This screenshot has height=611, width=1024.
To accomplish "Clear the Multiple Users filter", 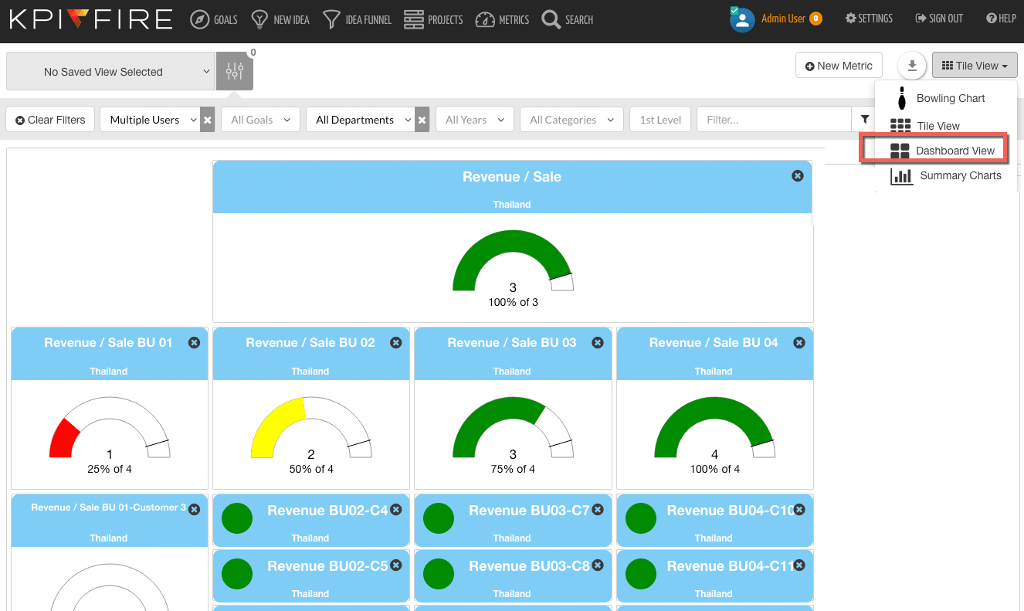I will 208,120.
